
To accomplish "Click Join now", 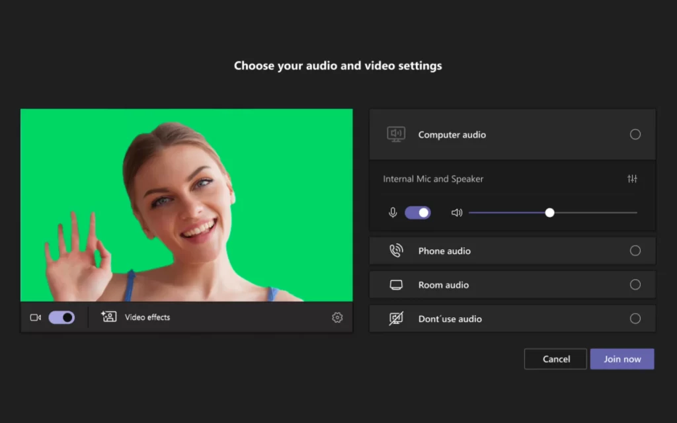I will coord(622,359).
